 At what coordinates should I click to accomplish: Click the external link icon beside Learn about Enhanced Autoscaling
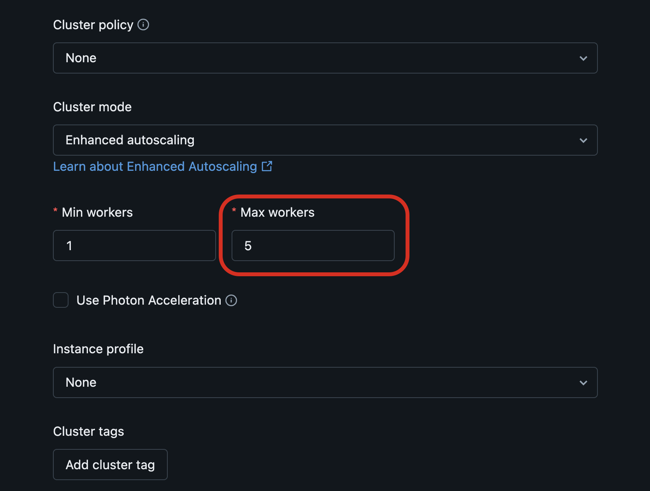pyautogui.click(x=267, y=166)
